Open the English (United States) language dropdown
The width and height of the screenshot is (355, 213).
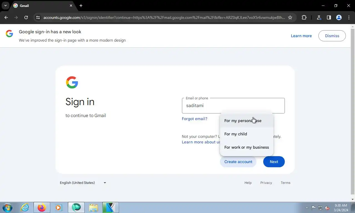click(83, 183)
